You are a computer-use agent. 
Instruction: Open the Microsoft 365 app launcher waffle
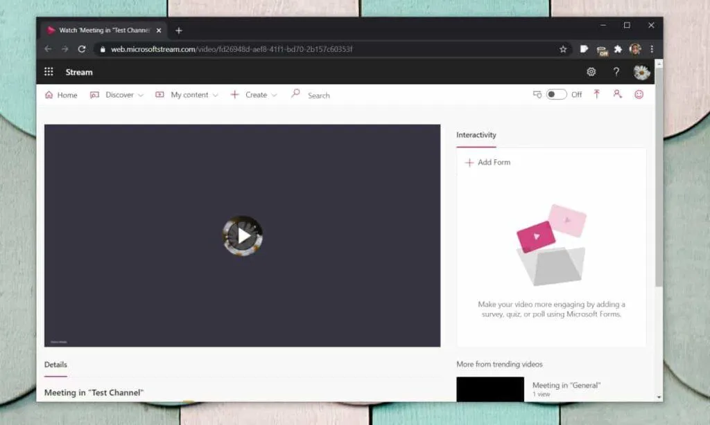(48, 71)
